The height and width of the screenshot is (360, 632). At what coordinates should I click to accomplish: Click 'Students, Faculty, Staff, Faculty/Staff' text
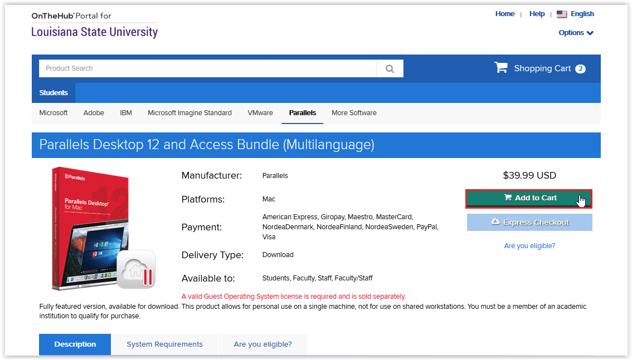[x=317, y=278]
